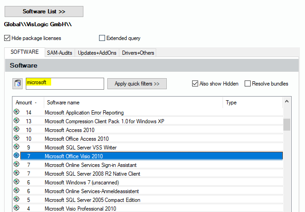Click amount 9 for SQL Server VSS Writer
The height and width of the screenshot is (212, 305).
click(29, 148)
